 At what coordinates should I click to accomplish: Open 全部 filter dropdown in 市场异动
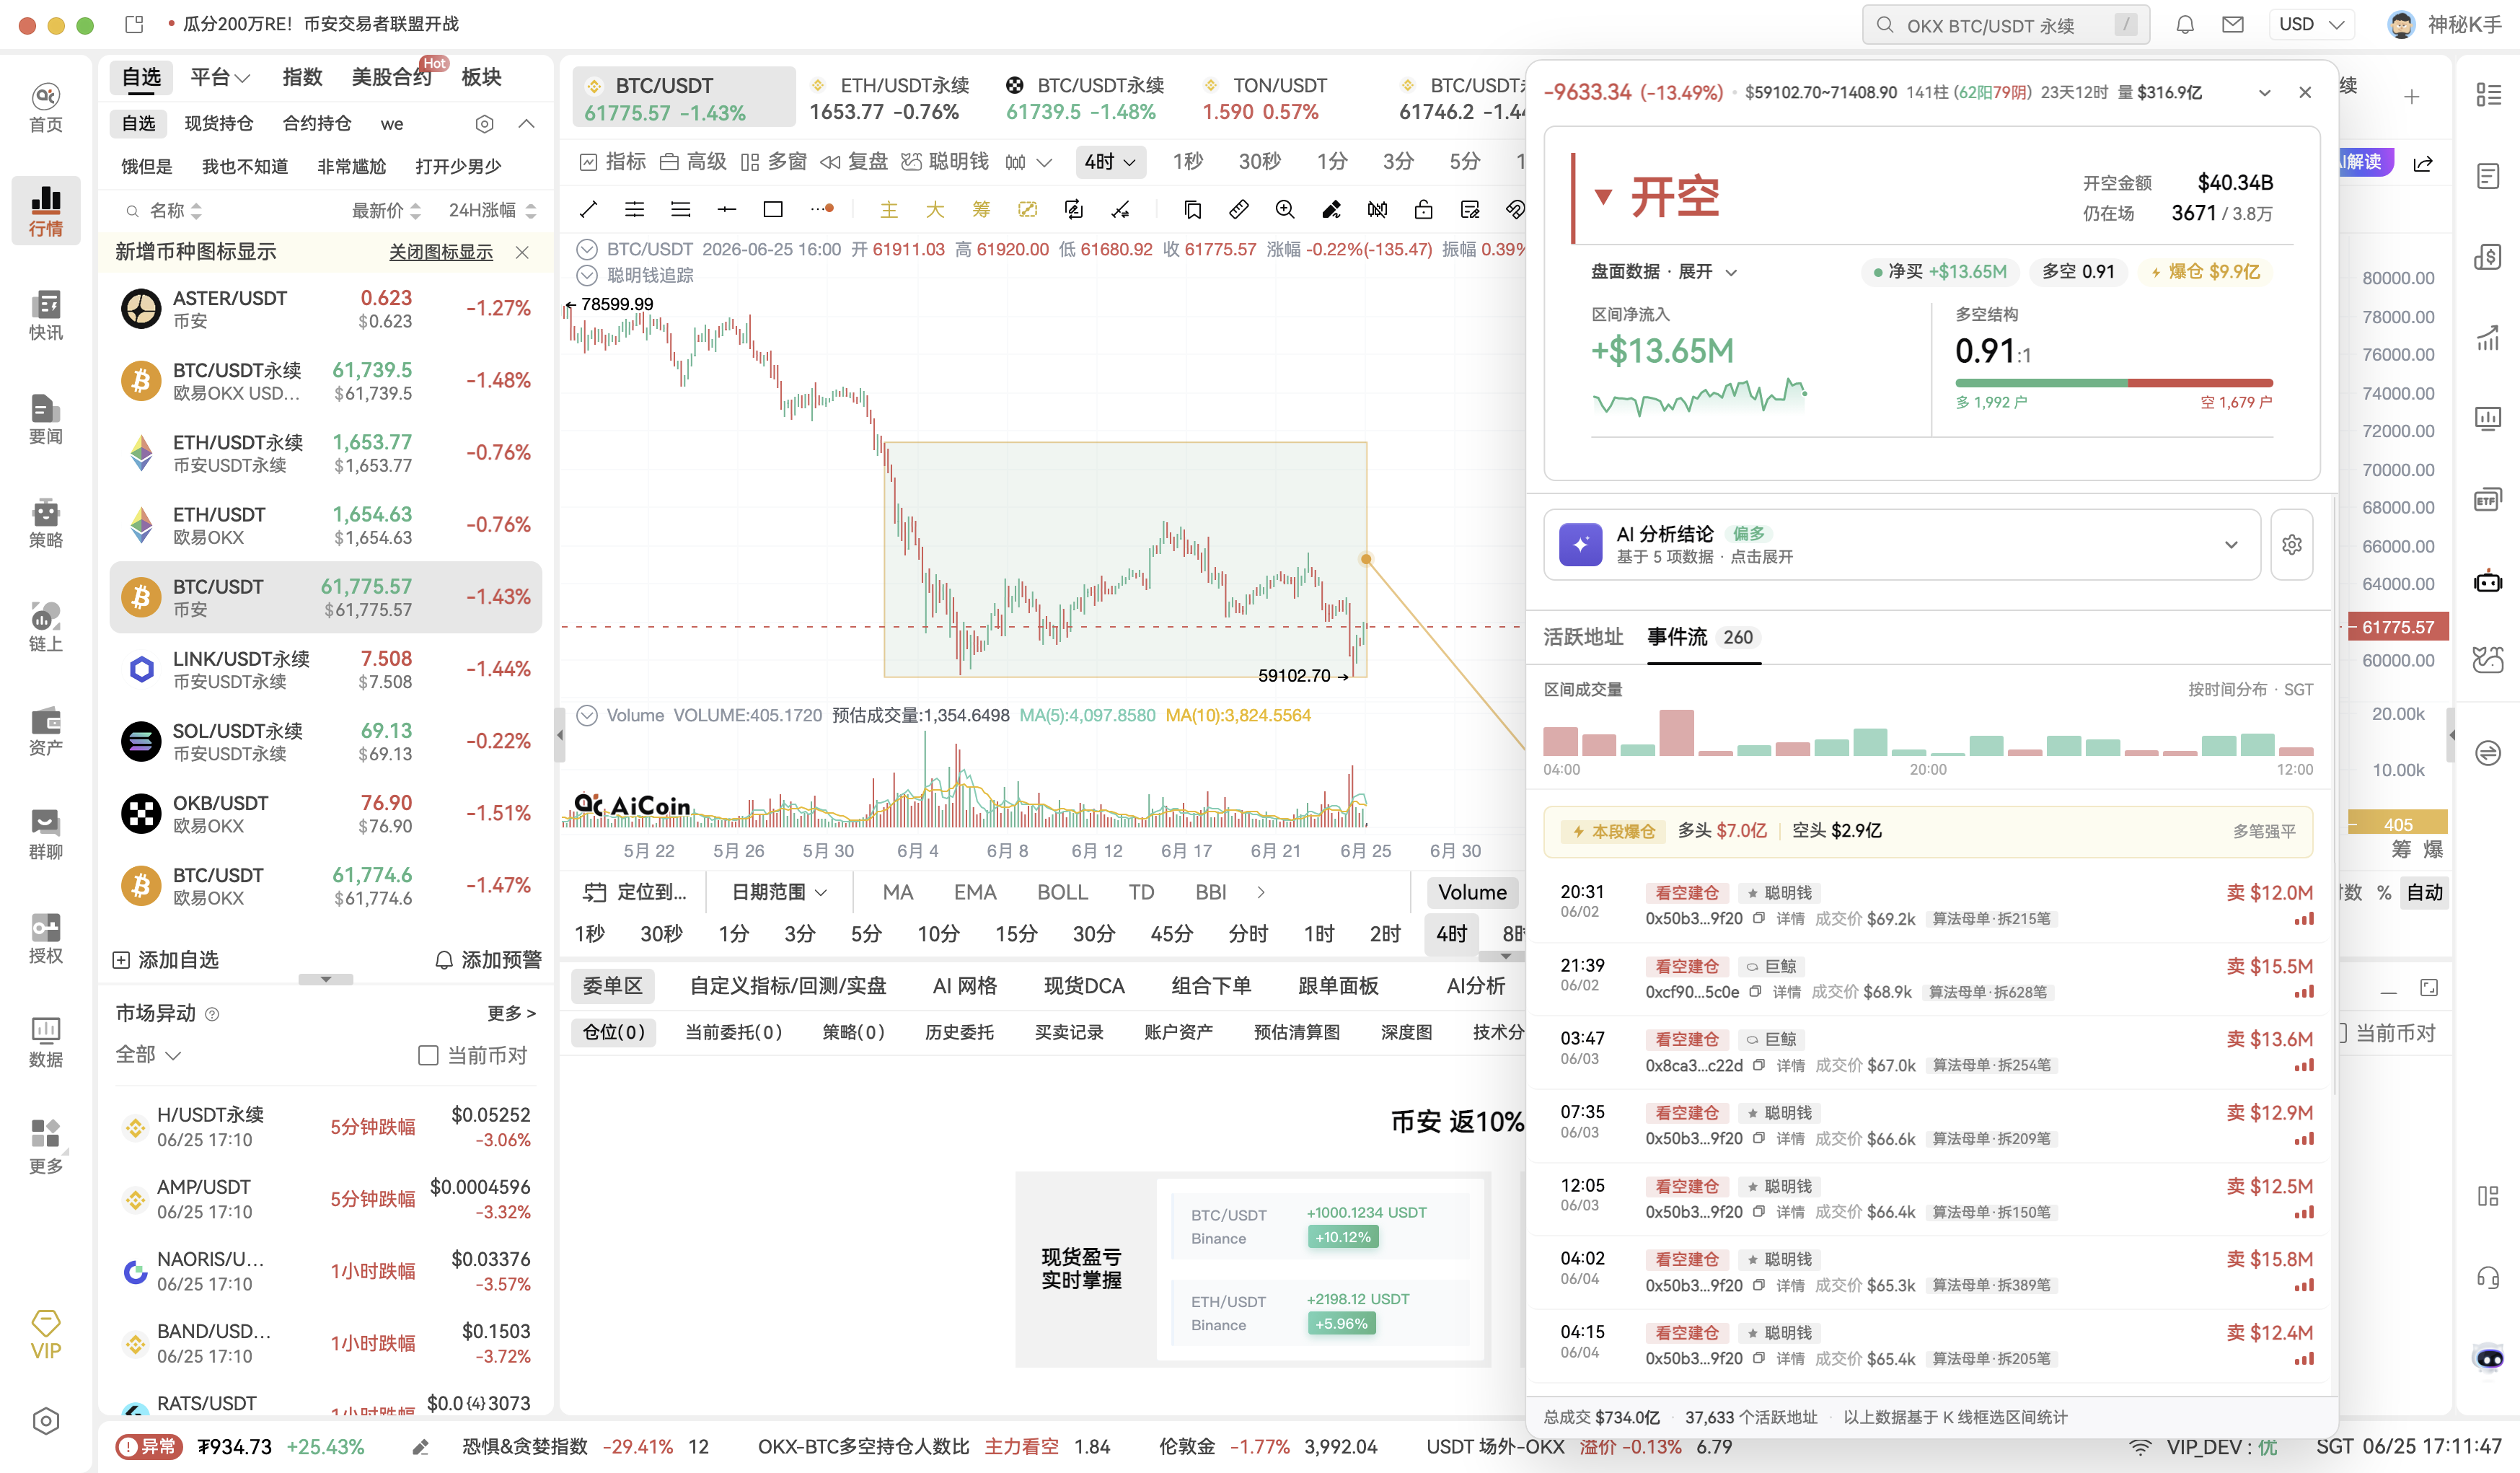148,1055
